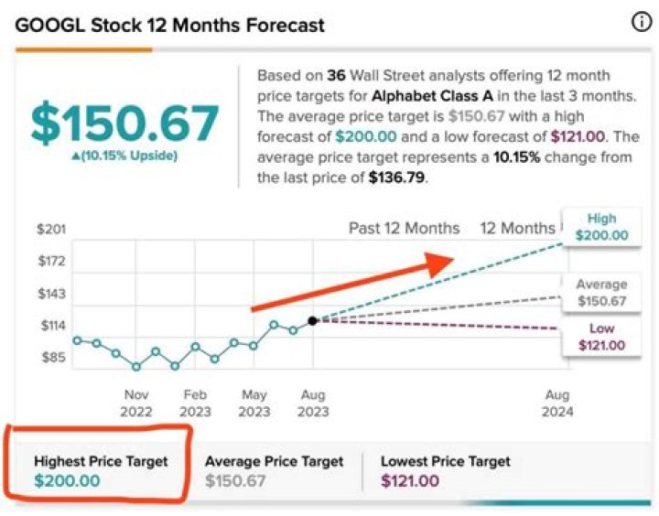Click the Nov 2022 axis label
Screen dimensions: 659x516
(136, 403)
